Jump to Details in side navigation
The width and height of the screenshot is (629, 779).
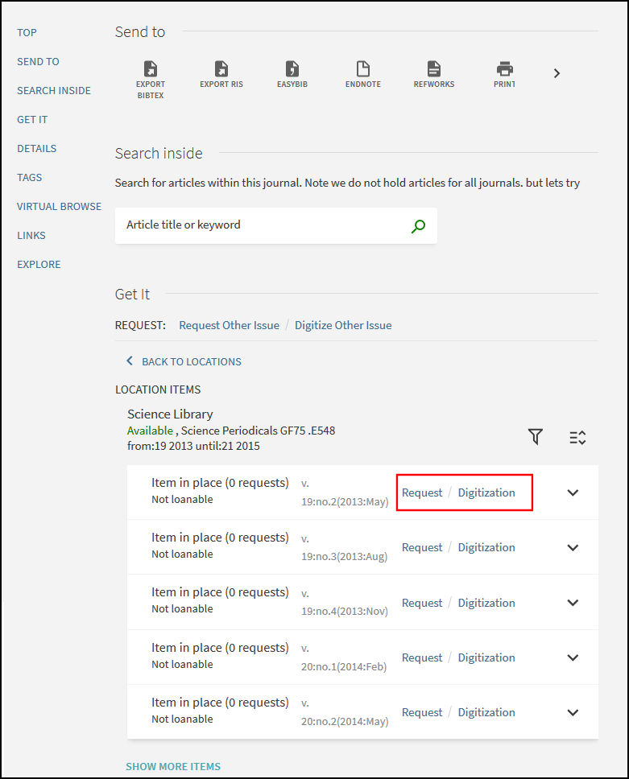[37, 149]
